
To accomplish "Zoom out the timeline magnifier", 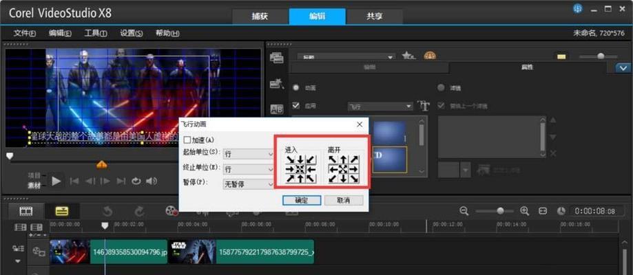I will coord(464,210).
